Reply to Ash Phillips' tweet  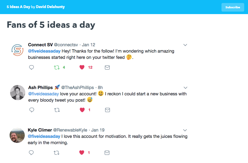(x=31, y=110)
